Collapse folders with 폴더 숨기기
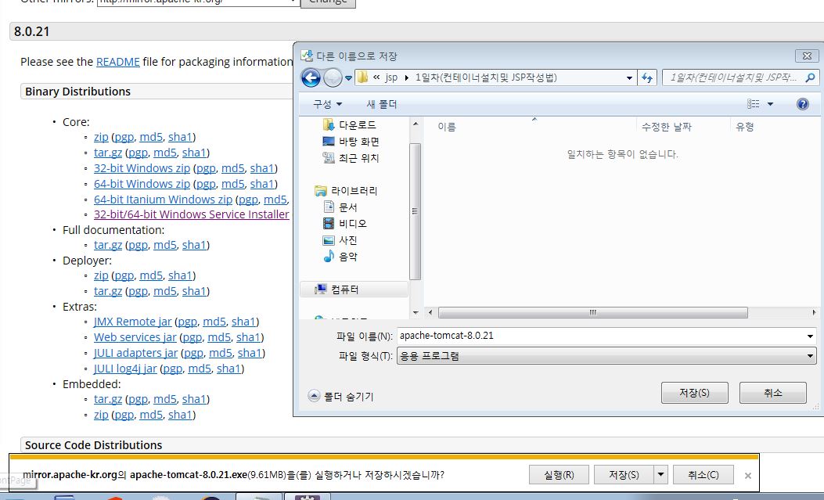Screen dimensions: 824x500 pos(341,396)
